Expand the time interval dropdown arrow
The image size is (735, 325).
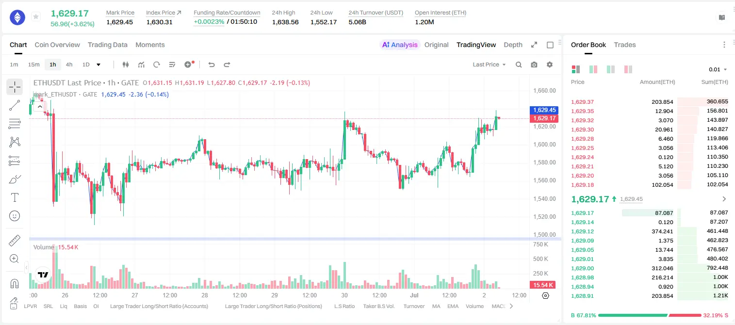pyautogui.click(x=98, y=65)
